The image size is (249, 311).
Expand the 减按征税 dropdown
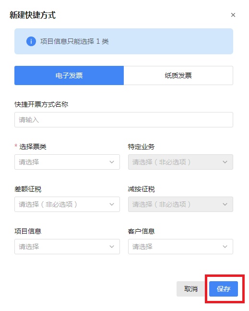click(180, 204)
